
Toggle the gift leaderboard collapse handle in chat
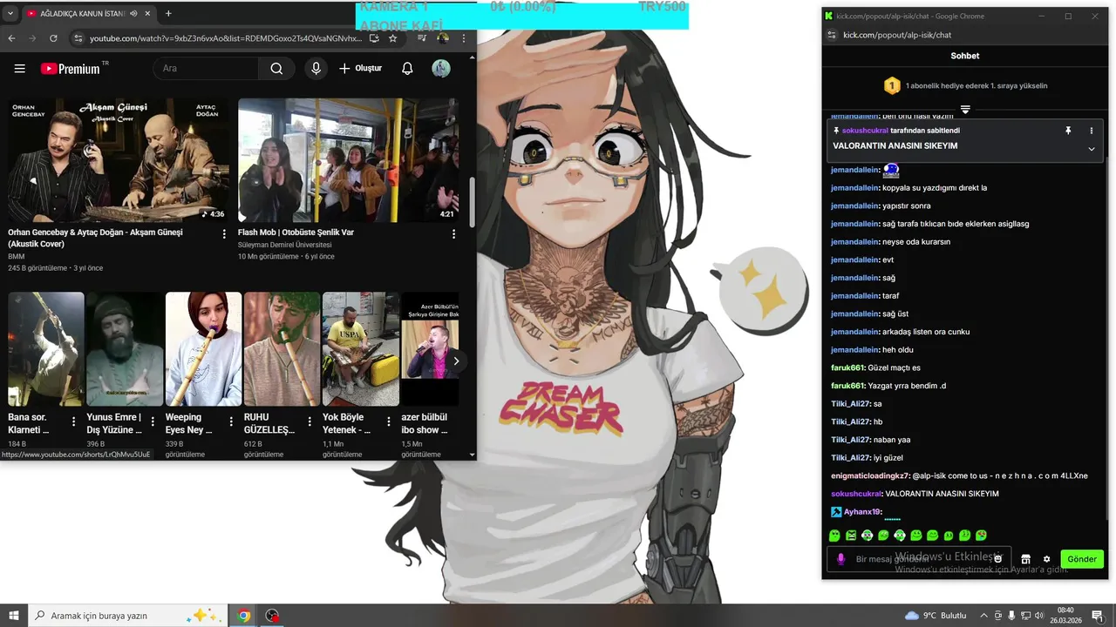(965, 110)
